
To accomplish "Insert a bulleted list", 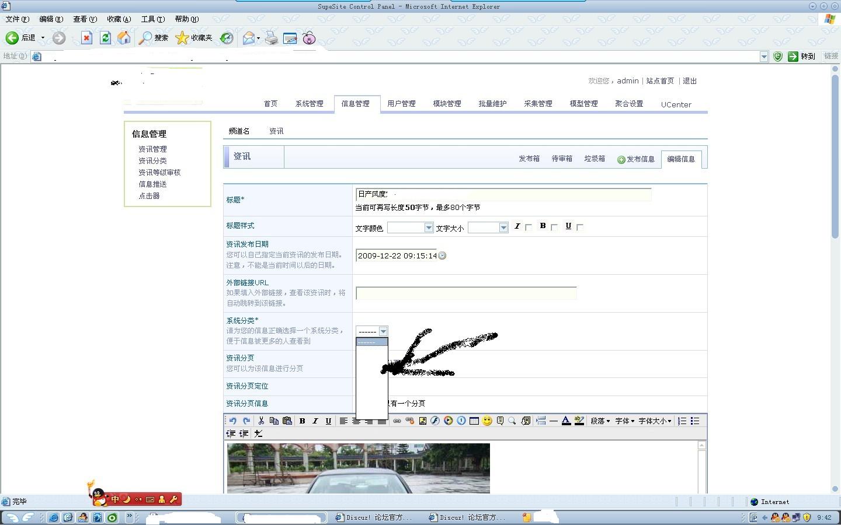I will pyautogui.click(x=695, y=421).
